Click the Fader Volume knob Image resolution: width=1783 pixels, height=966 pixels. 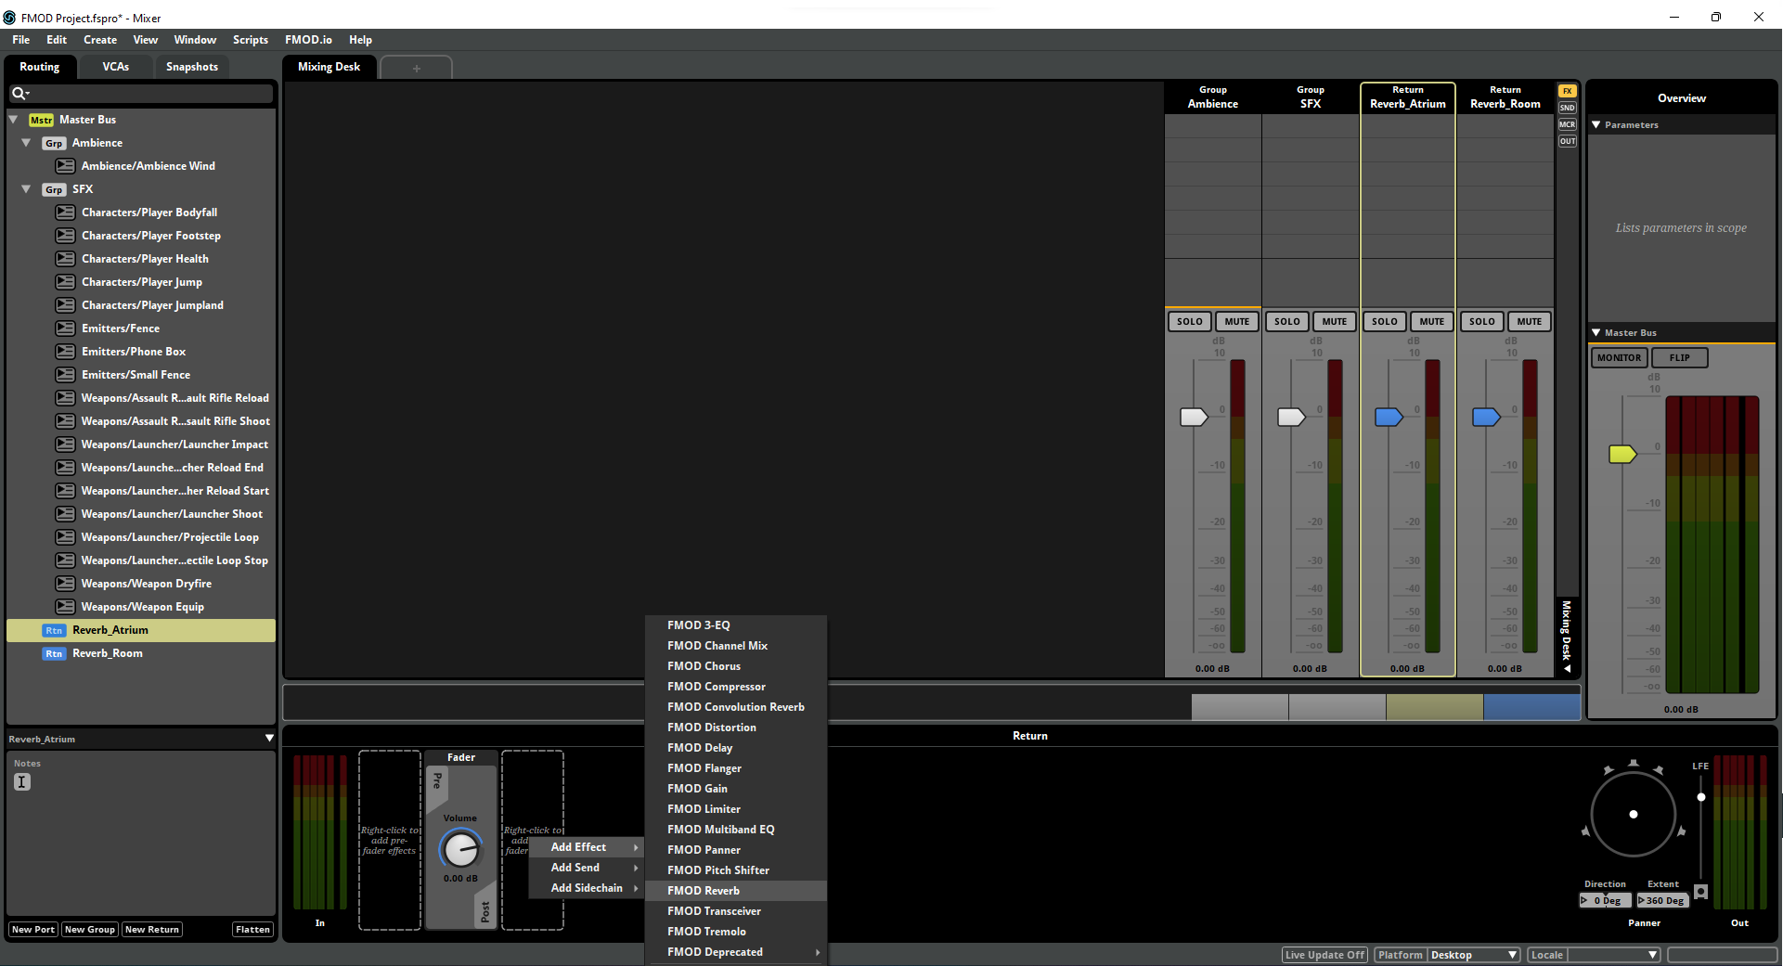coord(460,849)
